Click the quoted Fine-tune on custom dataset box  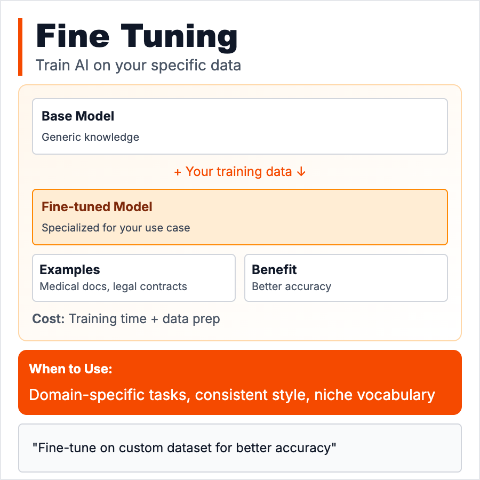tap(239, 448)
